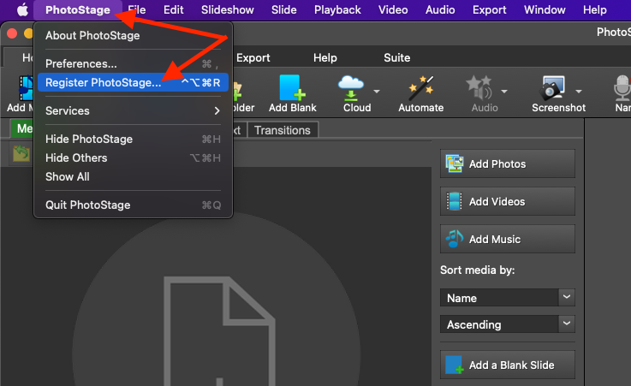Image resolution: width=631 pixels, height=386 pixels.
Task: Click the red window close button
Action: tap(11, 33)
